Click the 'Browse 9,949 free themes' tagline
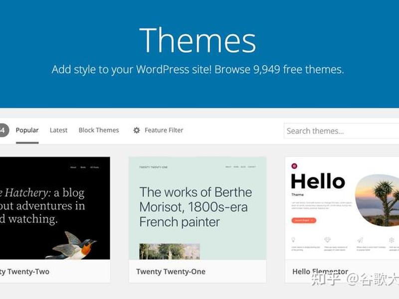 pos(279,69)
